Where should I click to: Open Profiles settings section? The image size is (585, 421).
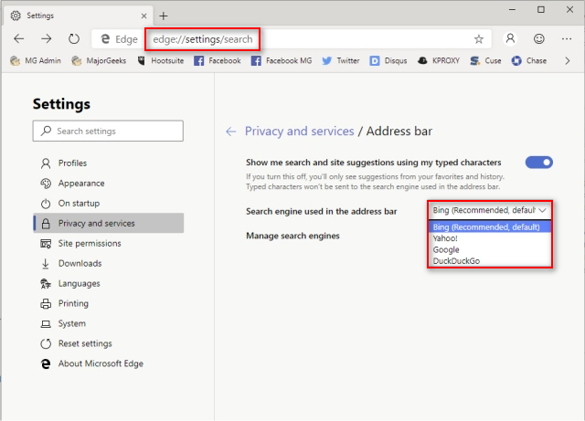coord(108,163)
